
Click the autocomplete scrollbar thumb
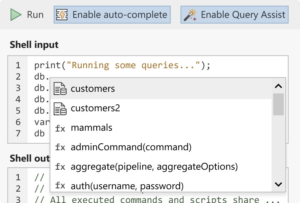pos(278,104)
